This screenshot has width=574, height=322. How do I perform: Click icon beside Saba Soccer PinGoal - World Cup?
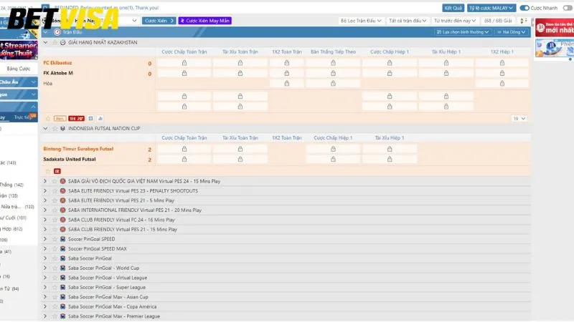click(62, 268)
